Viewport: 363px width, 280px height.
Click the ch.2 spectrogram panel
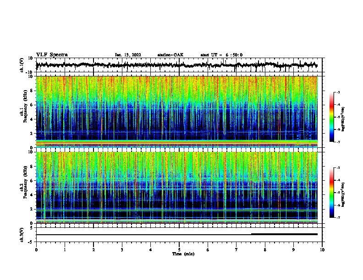[176, 188]
